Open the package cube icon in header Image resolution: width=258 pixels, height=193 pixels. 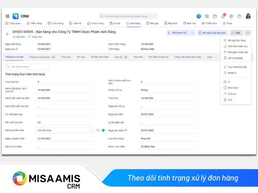click(207, 16)
